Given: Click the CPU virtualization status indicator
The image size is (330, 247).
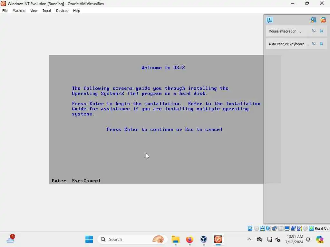Looking at the screenshot, I should (299, 228).
